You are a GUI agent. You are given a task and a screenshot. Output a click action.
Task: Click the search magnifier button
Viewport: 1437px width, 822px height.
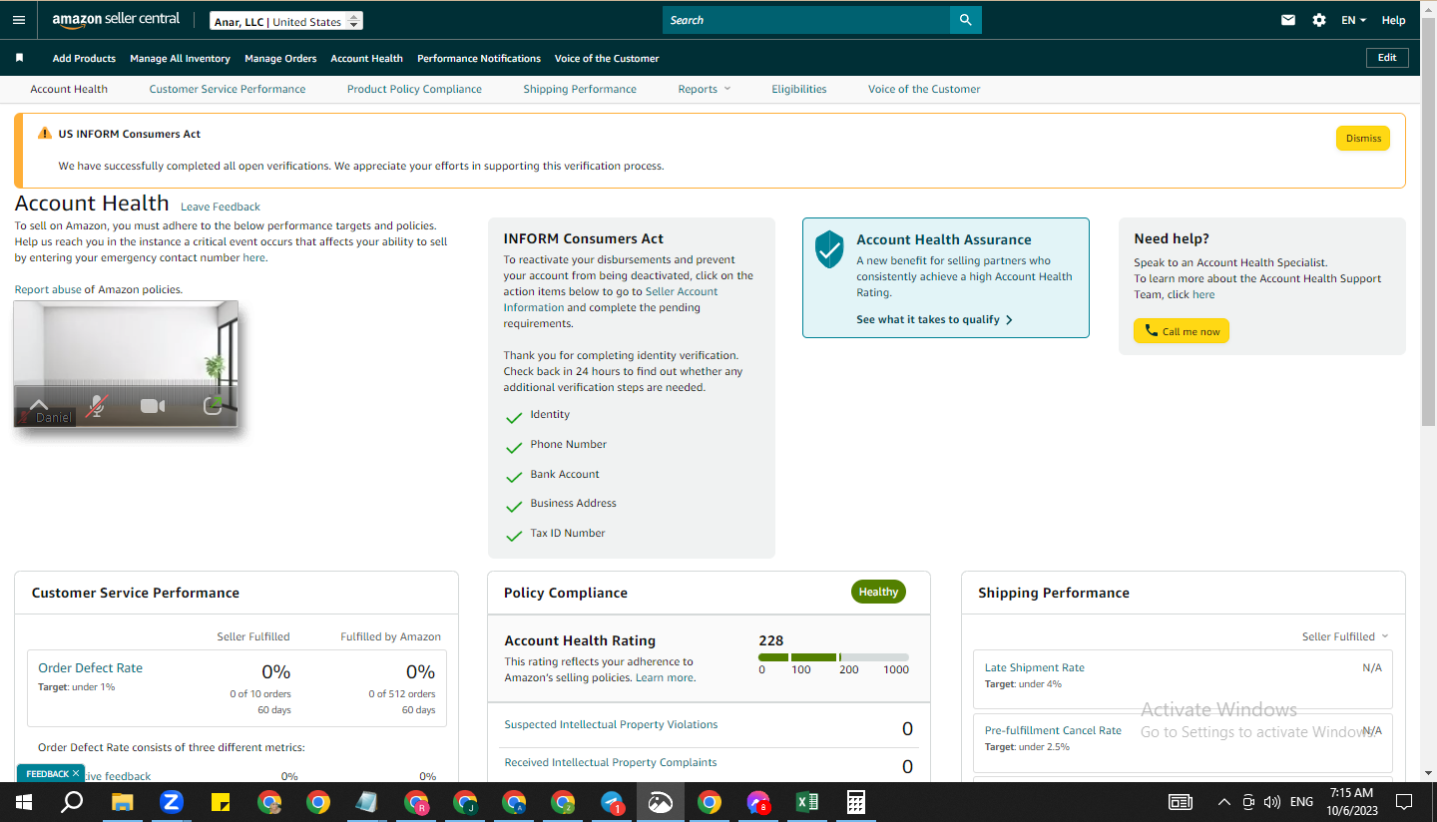point(965,20)
